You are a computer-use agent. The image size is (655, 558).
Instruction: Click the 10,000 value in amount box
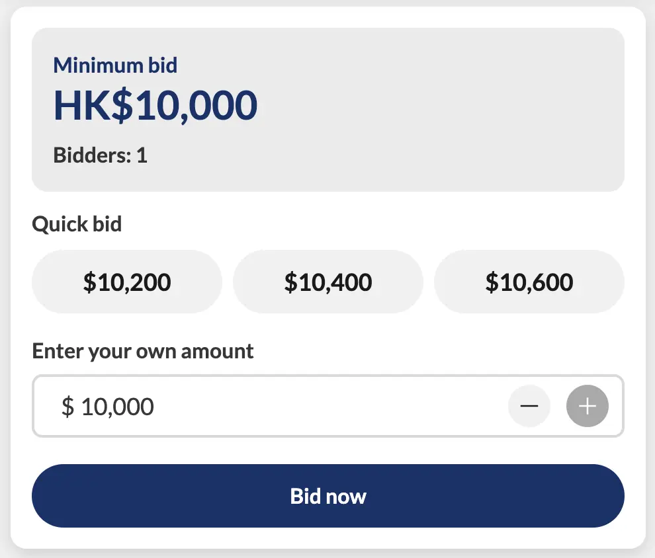(117, 407)
